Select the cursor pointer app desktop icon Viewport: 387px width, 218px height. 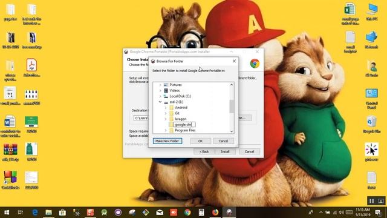point(371,152)
